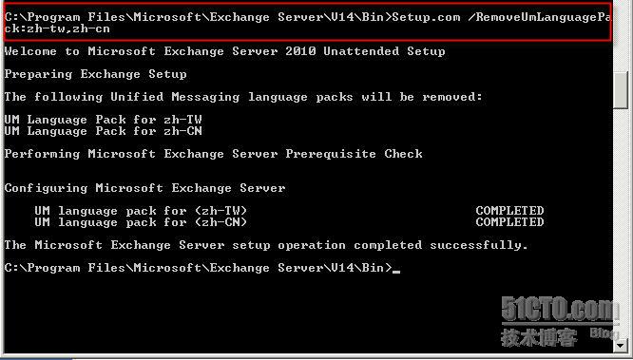Click the UM Language Pack for zh-TW line
Viewport: 633px width, 360px height.
click(x=103, y=120)
